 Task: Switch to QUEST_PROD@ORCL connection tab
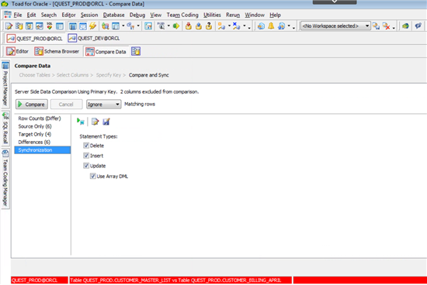[x=35, y=39]
